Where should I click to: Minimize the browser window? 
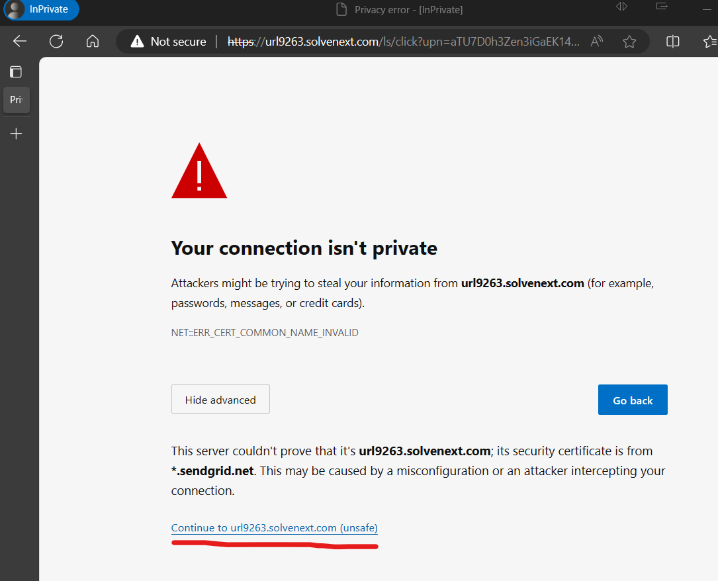pos(707,8)
